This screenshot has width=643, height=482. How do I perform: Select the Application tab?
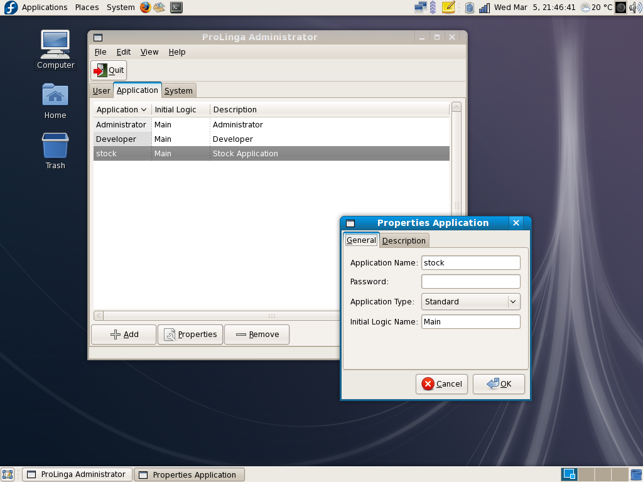click(137, 90)
